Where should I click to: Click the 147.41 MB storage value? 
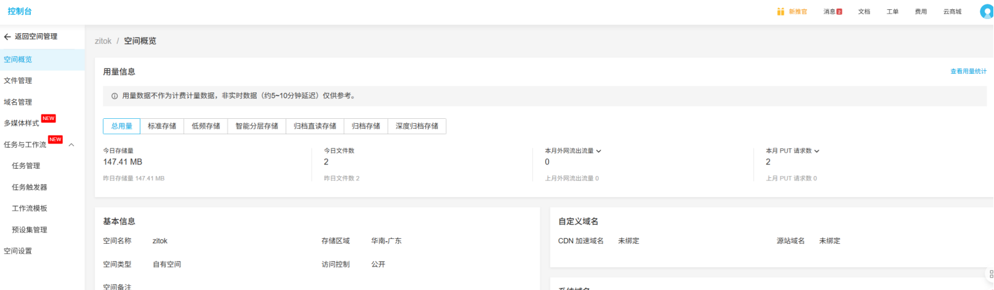[x=123, y=162]
